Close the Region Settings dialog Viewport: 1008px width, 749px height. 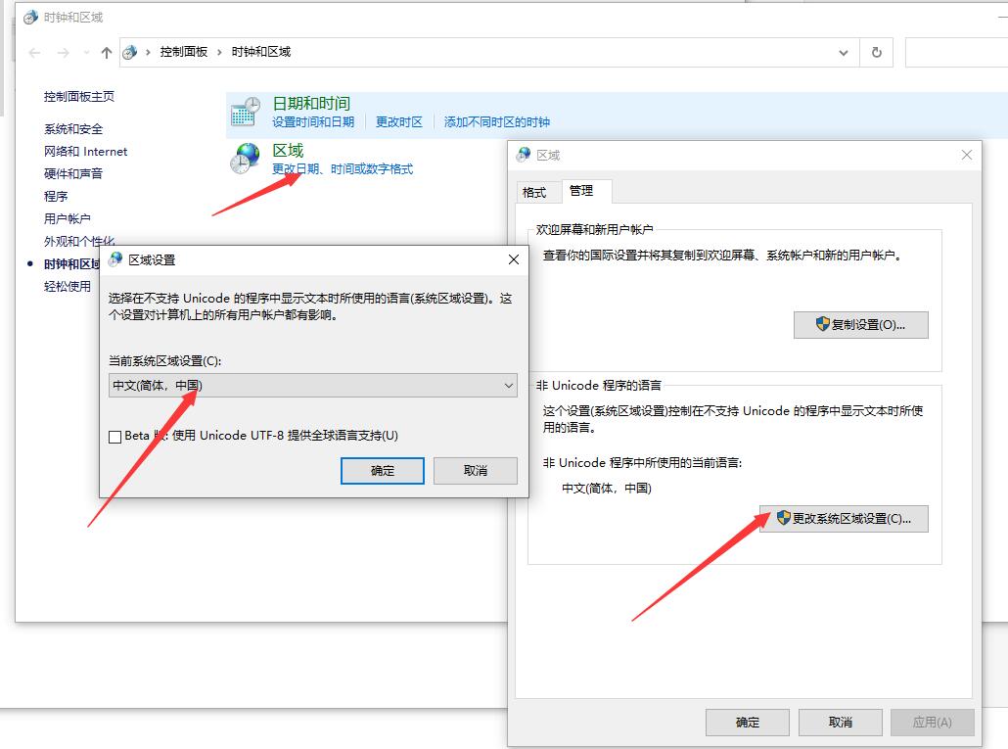coord(514,259)
